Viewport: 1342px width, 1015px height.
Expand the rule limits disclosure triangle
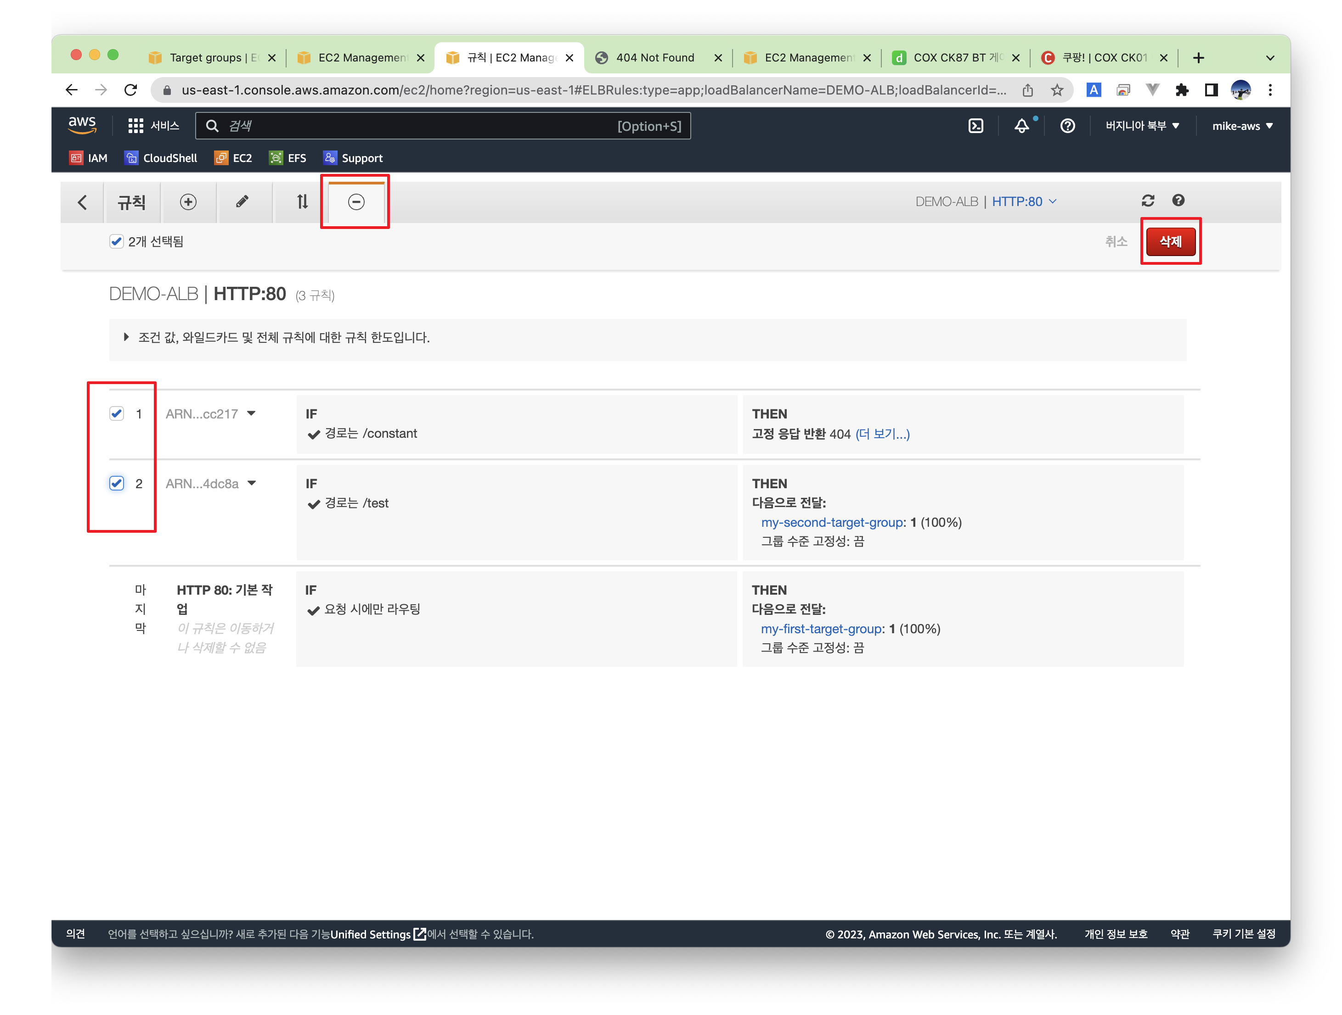(125, 337)
